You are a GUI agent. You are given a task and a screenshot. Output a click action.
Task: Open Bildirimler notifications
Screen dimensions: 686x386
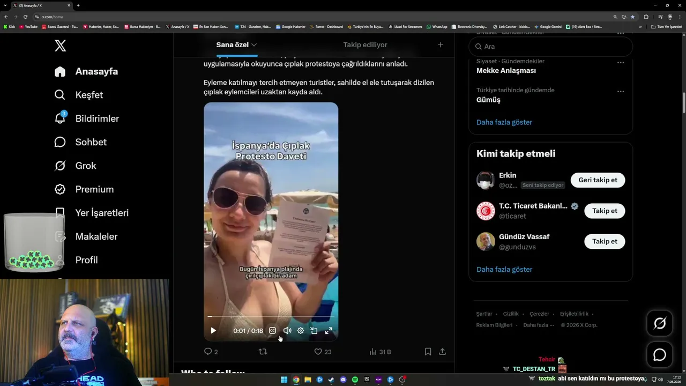coord(87,118)
